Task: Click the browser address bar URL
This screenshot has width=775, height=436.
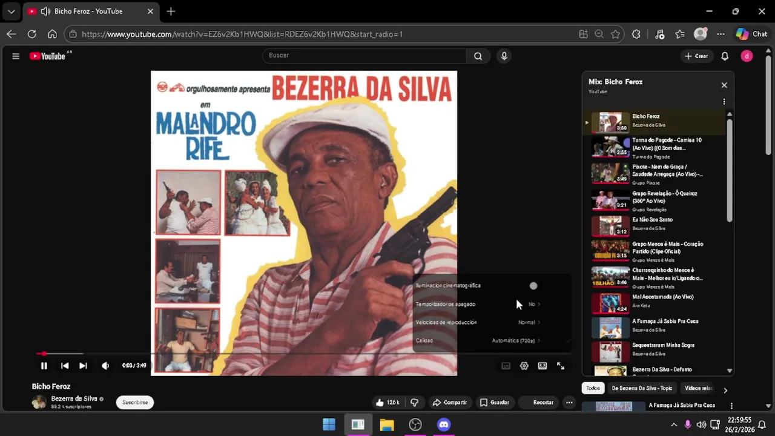Action: (242, 34)
